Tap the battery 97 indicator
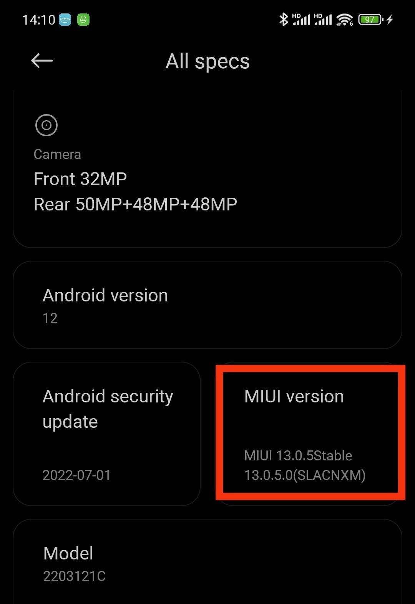The height and width of the screenshot is (604, 415). (370, 19)
